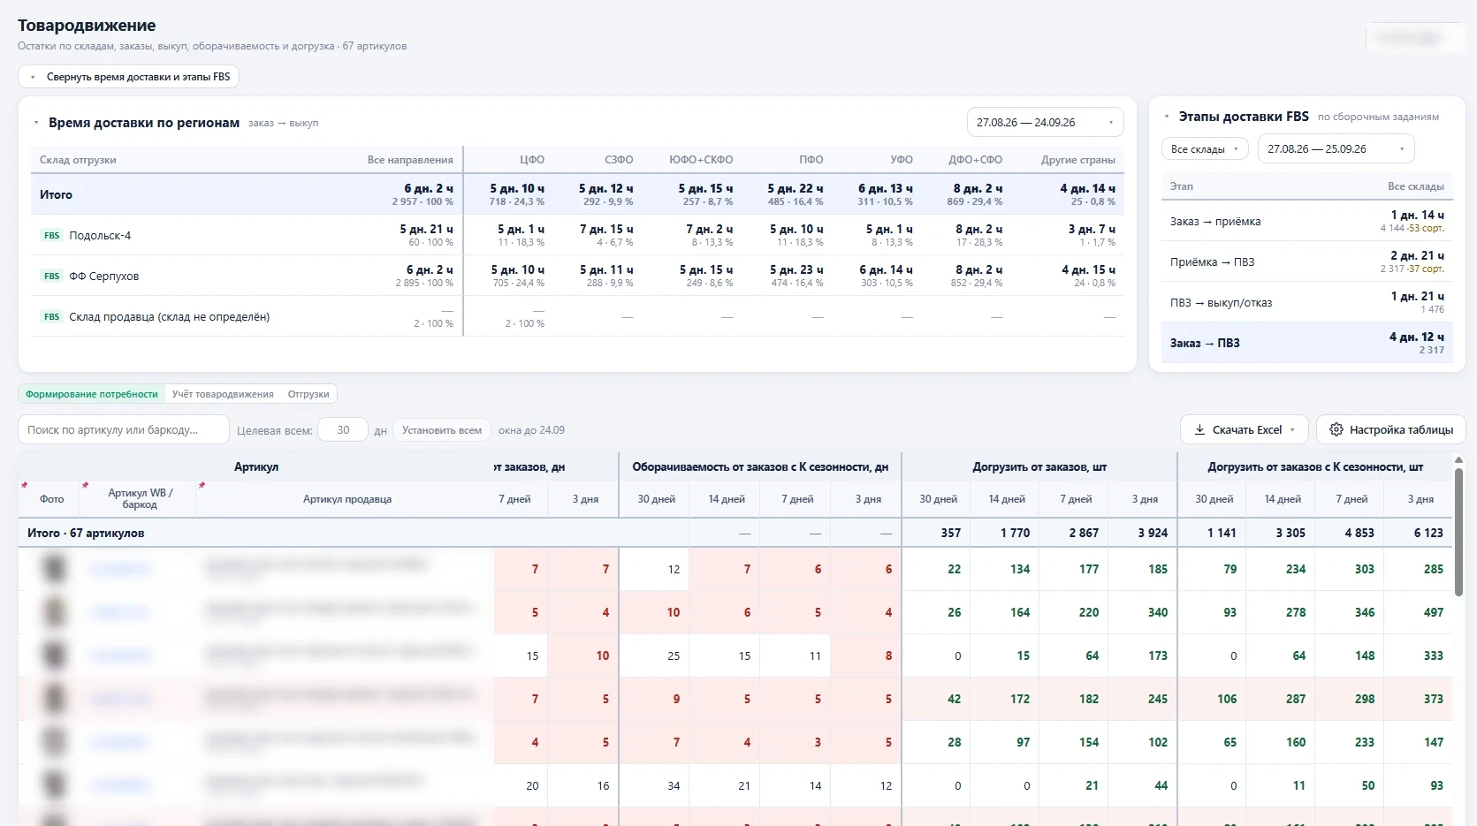Switch to the Формирование потребности tab
The width and height of the screenshot is (1477, 826).
[91, 395]
